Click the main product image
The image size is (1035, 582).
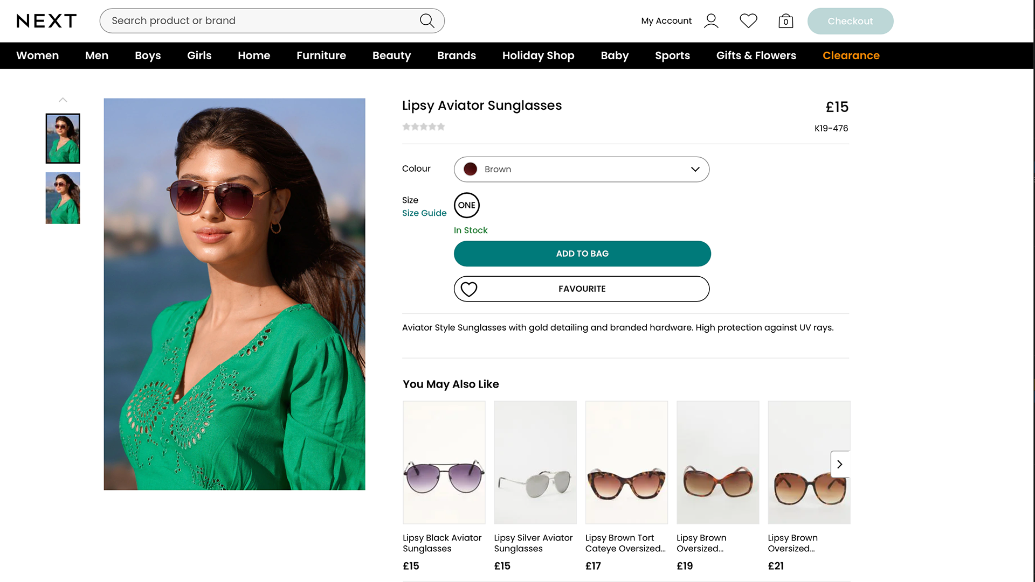[234, 294]
